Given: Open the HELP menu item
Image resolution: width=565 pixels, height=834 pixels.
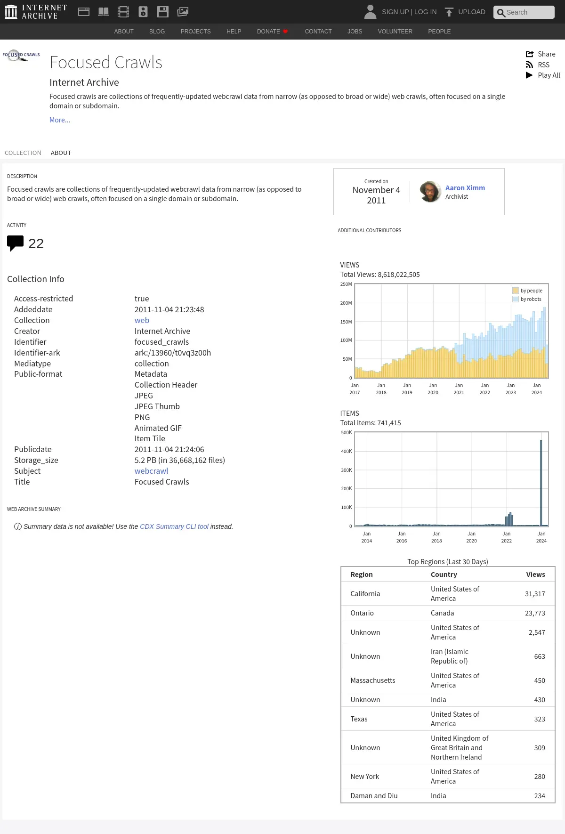Looking at the screenshot, I should click(234, 32).
